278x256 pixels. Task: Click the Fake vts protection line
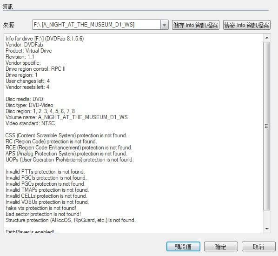click(41, 208)
